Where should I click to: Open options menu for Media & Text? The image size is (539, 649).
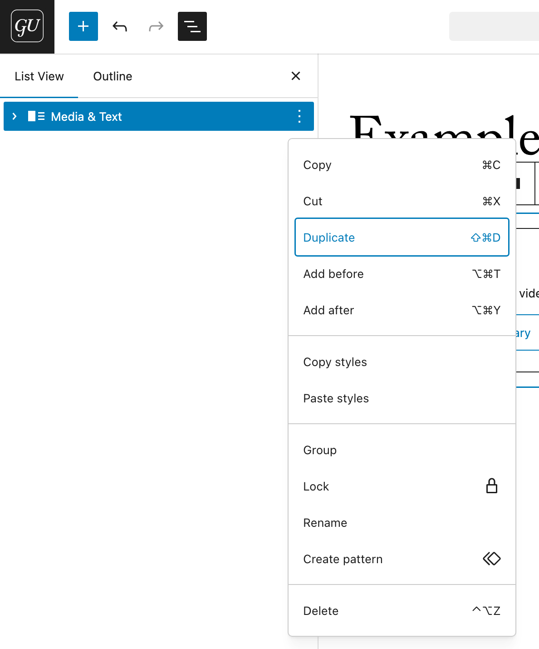299,116
